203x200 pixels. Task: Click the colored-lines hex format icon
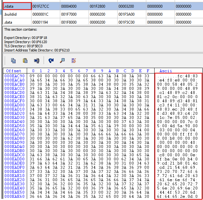(74, 61)
